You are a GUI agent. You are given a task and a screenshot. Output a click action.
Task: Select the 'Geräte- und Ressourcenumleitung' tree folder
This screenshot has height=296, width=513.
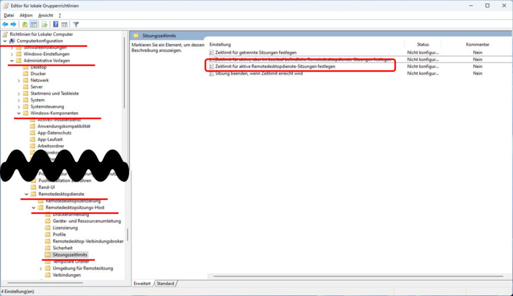pyautogui.click(x=87, y=221)
